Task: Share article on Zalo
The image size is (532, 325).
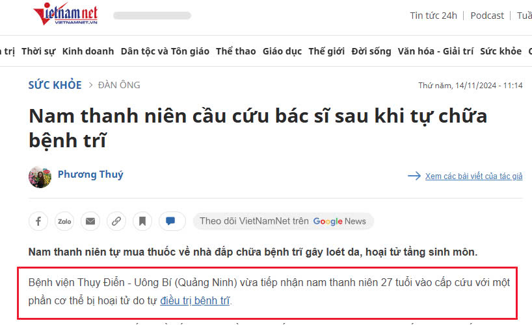Action: click(64, 221)
